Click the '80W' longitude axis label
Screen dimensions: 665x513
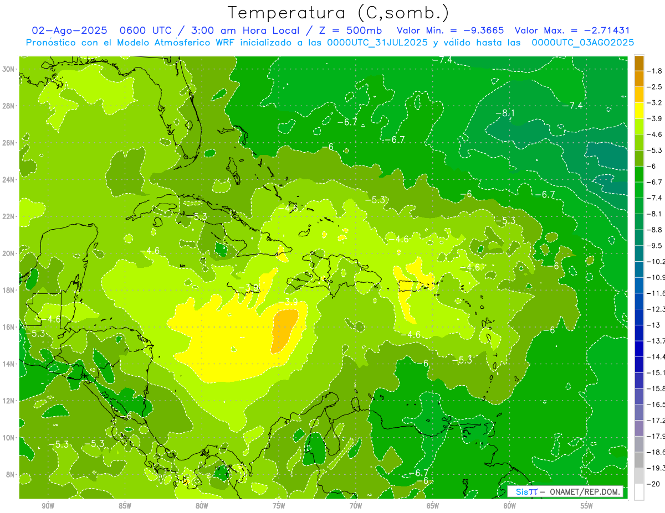(202, 506)
